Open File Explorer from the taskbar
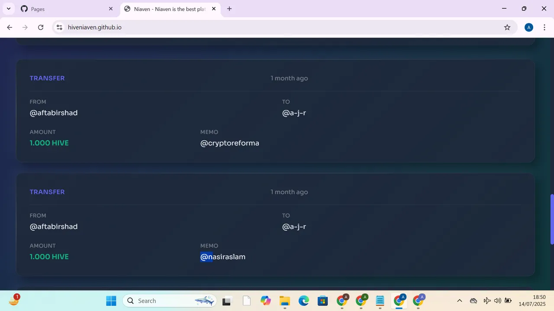 tap(284, 301)
